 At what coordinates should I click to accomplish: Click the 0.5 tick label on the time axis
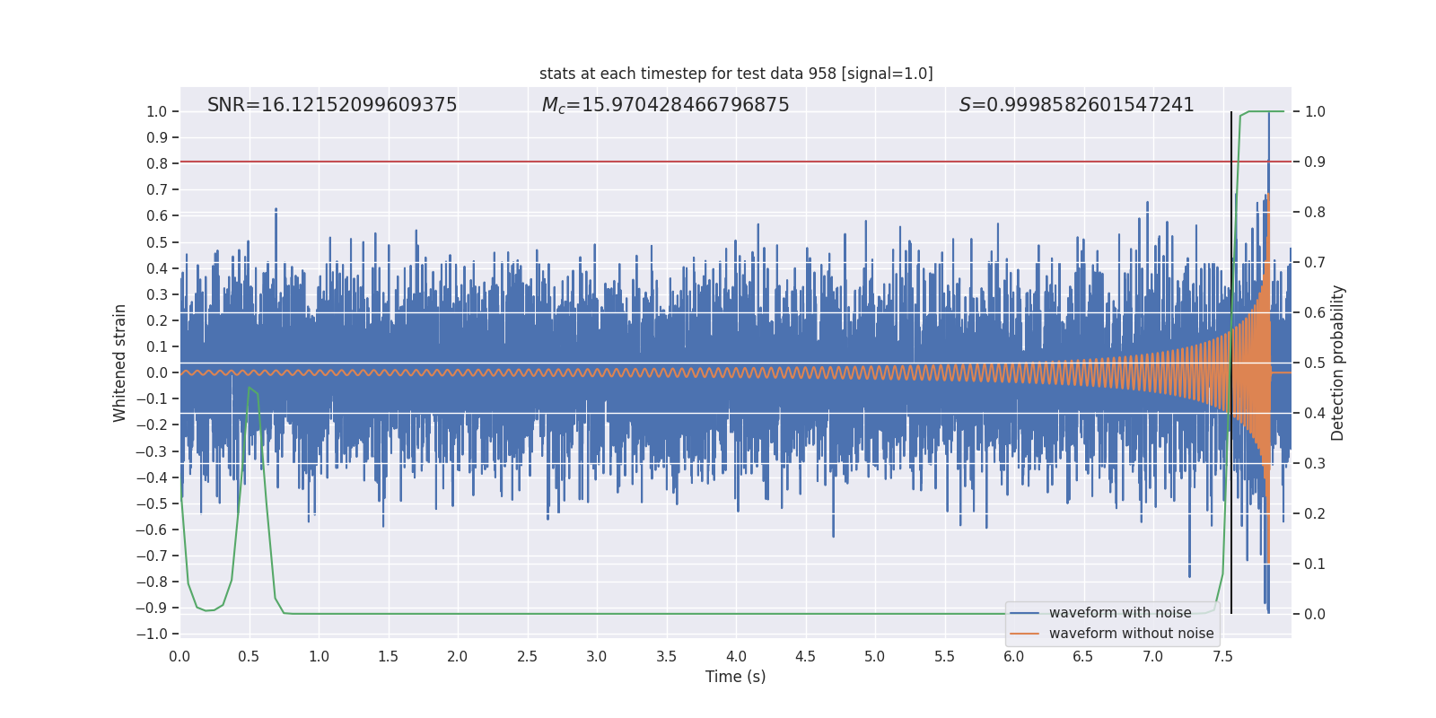[x=250, y=656]
